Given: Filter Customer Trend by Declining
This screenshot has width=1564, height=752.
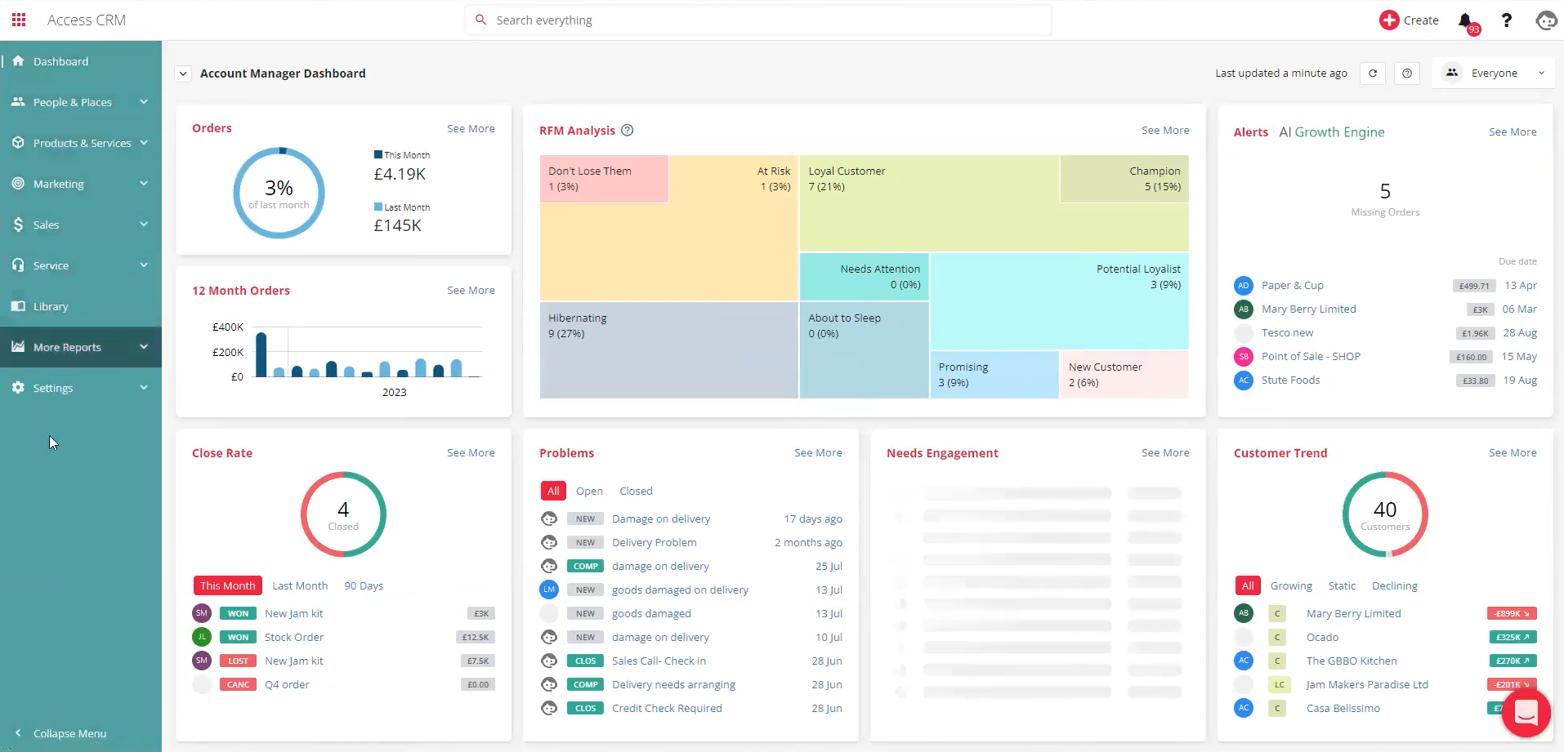Looking at the screenshot, I should [x=1394, y=585].
